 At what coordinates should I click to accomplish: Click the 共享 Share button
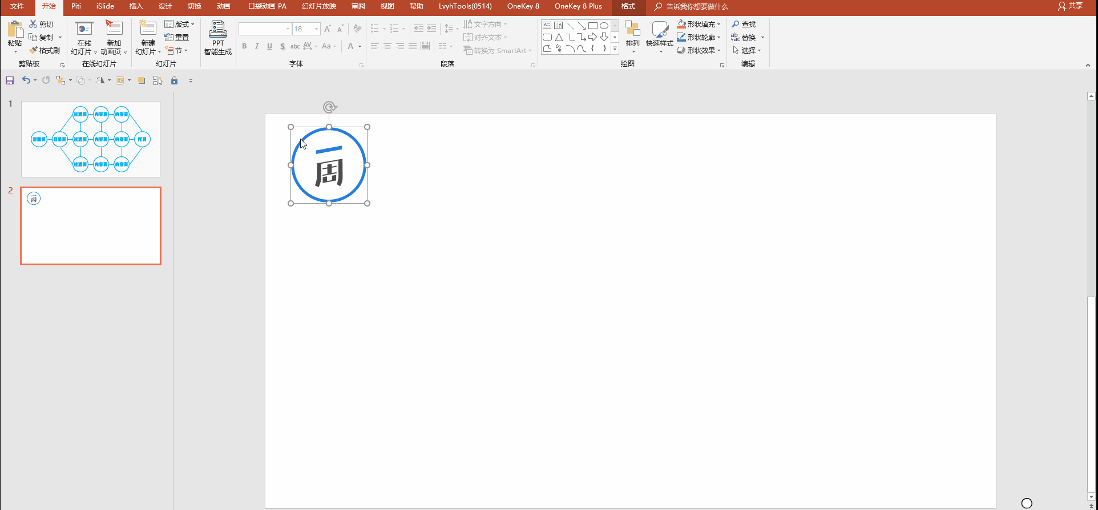coord(1070,6)
